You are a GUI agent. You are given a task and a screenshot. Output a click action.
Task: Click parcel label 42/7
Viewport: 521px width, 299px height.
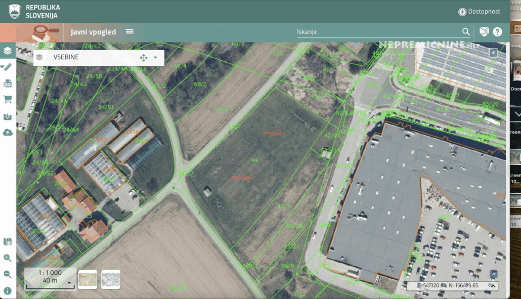[283, 206]
